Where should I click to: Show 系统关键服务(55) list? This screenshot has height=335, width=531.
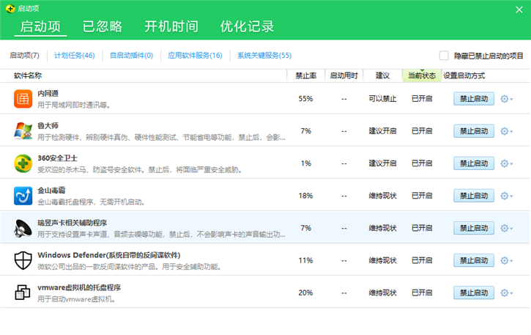click(x=264, y=56)
